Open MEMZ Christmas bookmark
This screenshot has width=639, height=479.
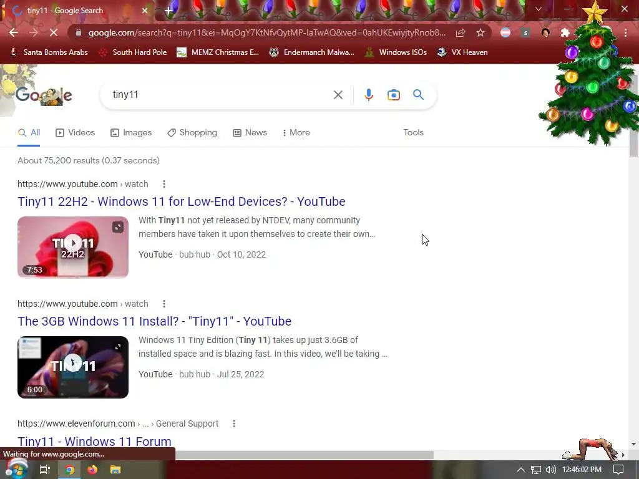(x=218, y=52)
